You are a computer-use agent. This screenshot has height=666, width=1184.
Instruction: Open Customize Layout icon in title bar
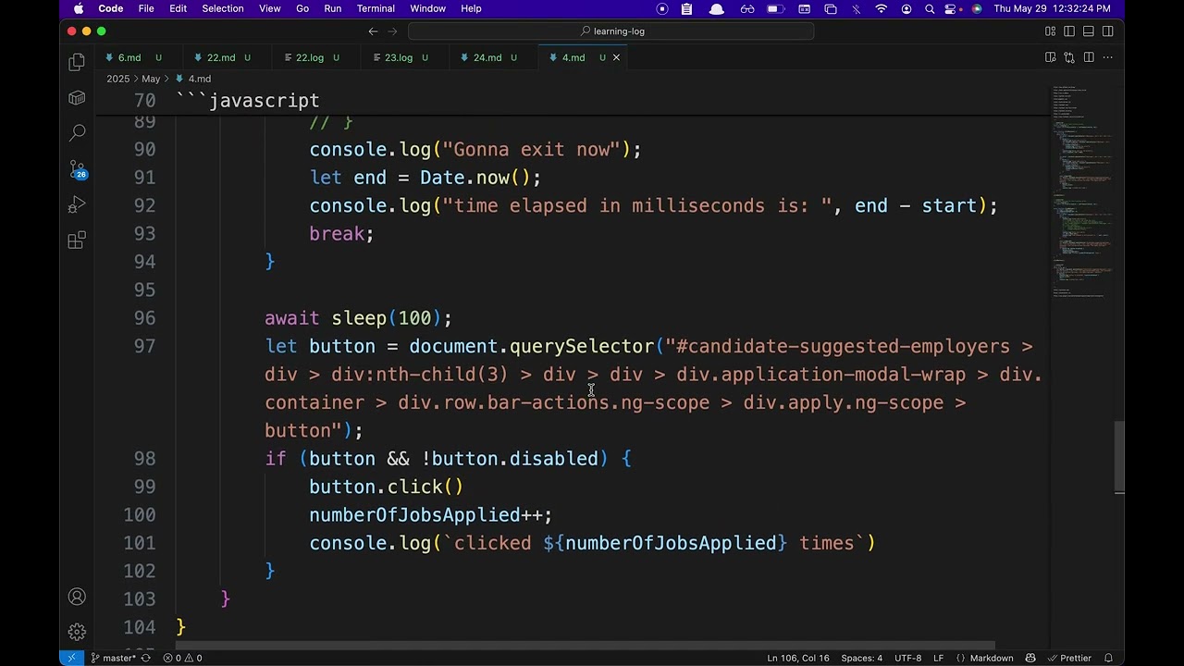tap(1050, 31)
